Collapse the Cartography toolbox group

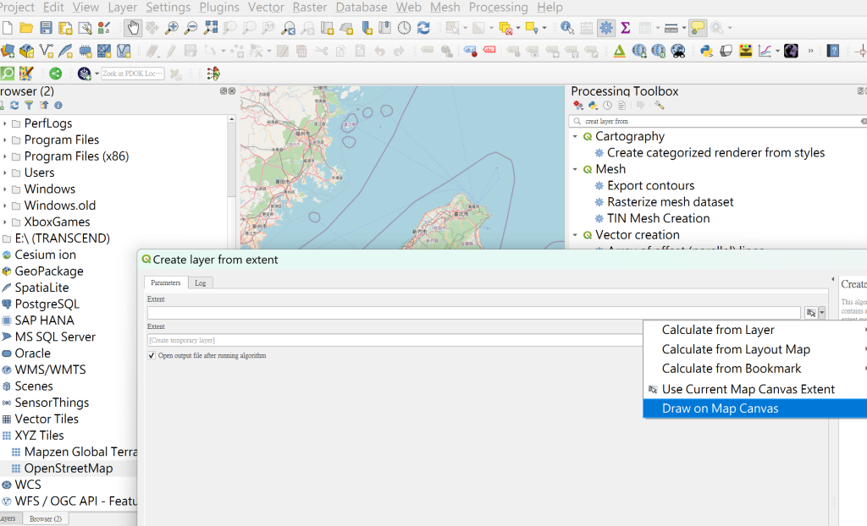[x=575, y=136]
